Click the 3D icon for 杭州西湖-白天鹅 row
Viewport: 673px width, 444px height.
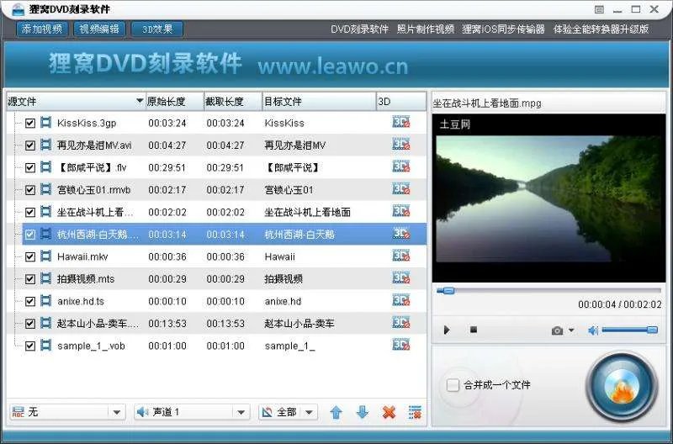[x=401, y=234]
